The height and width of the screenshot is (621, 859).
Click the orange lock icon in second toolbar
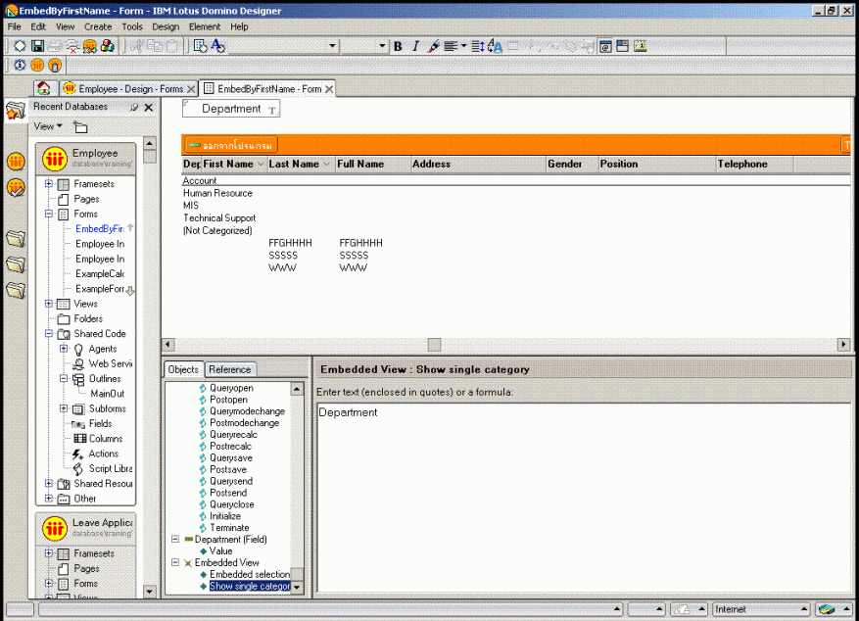tap(55, 66)
